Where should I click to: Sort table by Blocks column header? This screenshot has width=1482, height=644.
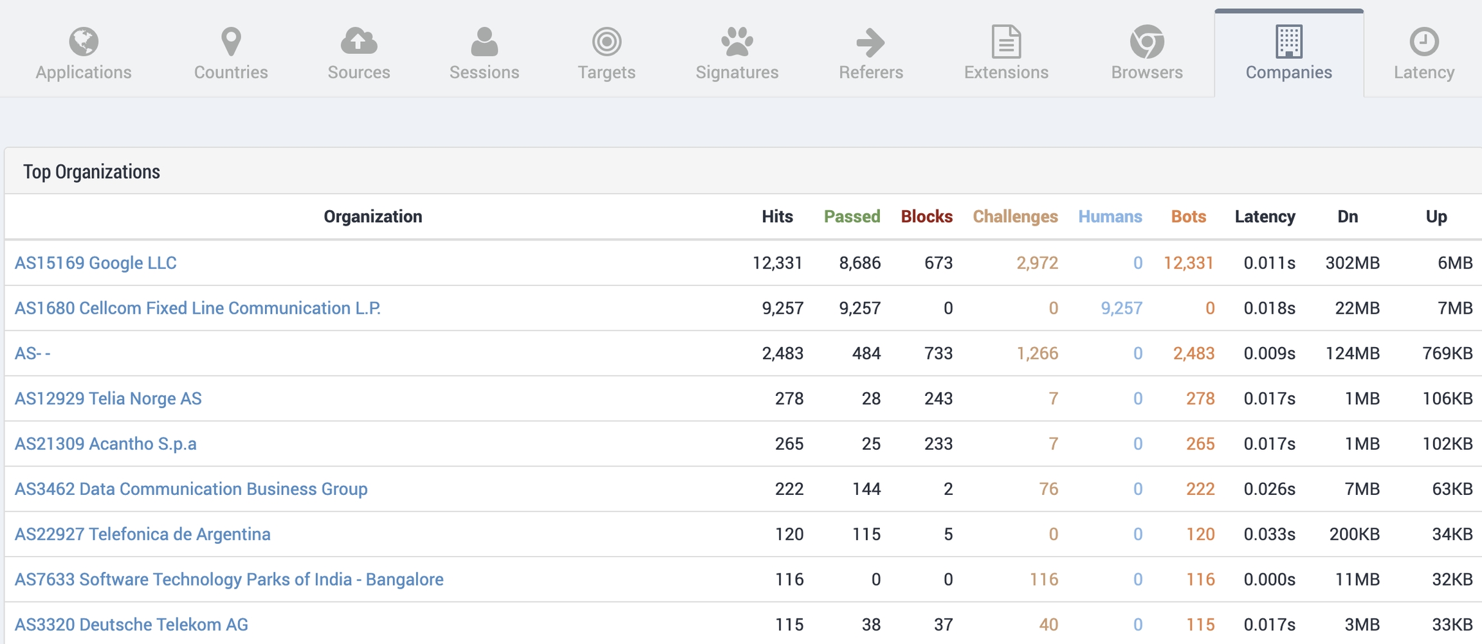click(926, 217)
